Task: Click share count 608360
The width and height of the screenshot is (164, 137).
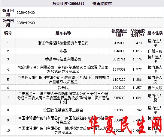Action: [119, 110]
